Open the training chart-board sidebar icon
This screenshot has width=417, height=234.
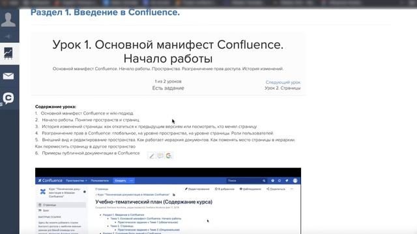[8, 53]
